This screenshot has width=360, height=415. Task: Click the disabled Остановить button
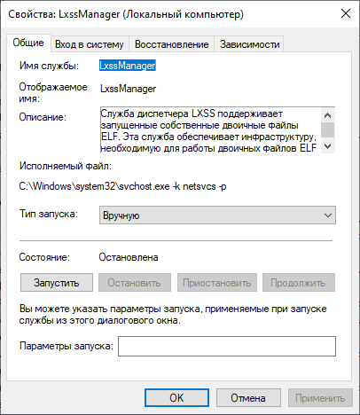135,283
